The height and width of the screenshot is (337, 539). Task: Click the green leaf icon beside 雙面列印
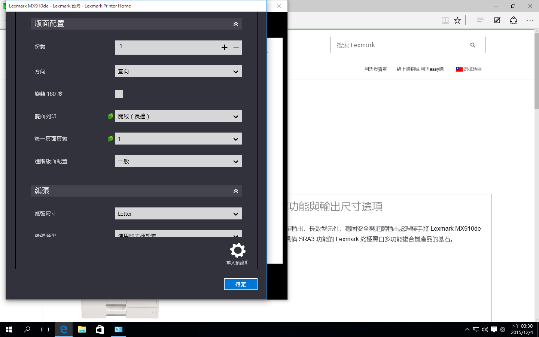pos(110,116)
